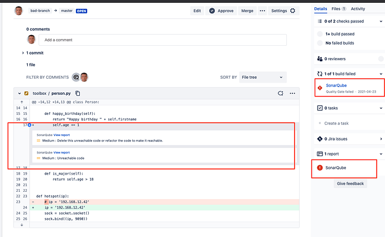Image resolution: width=385 pixels, height=237 pixels.
Task: Click the Approve button
Action: 221,11
